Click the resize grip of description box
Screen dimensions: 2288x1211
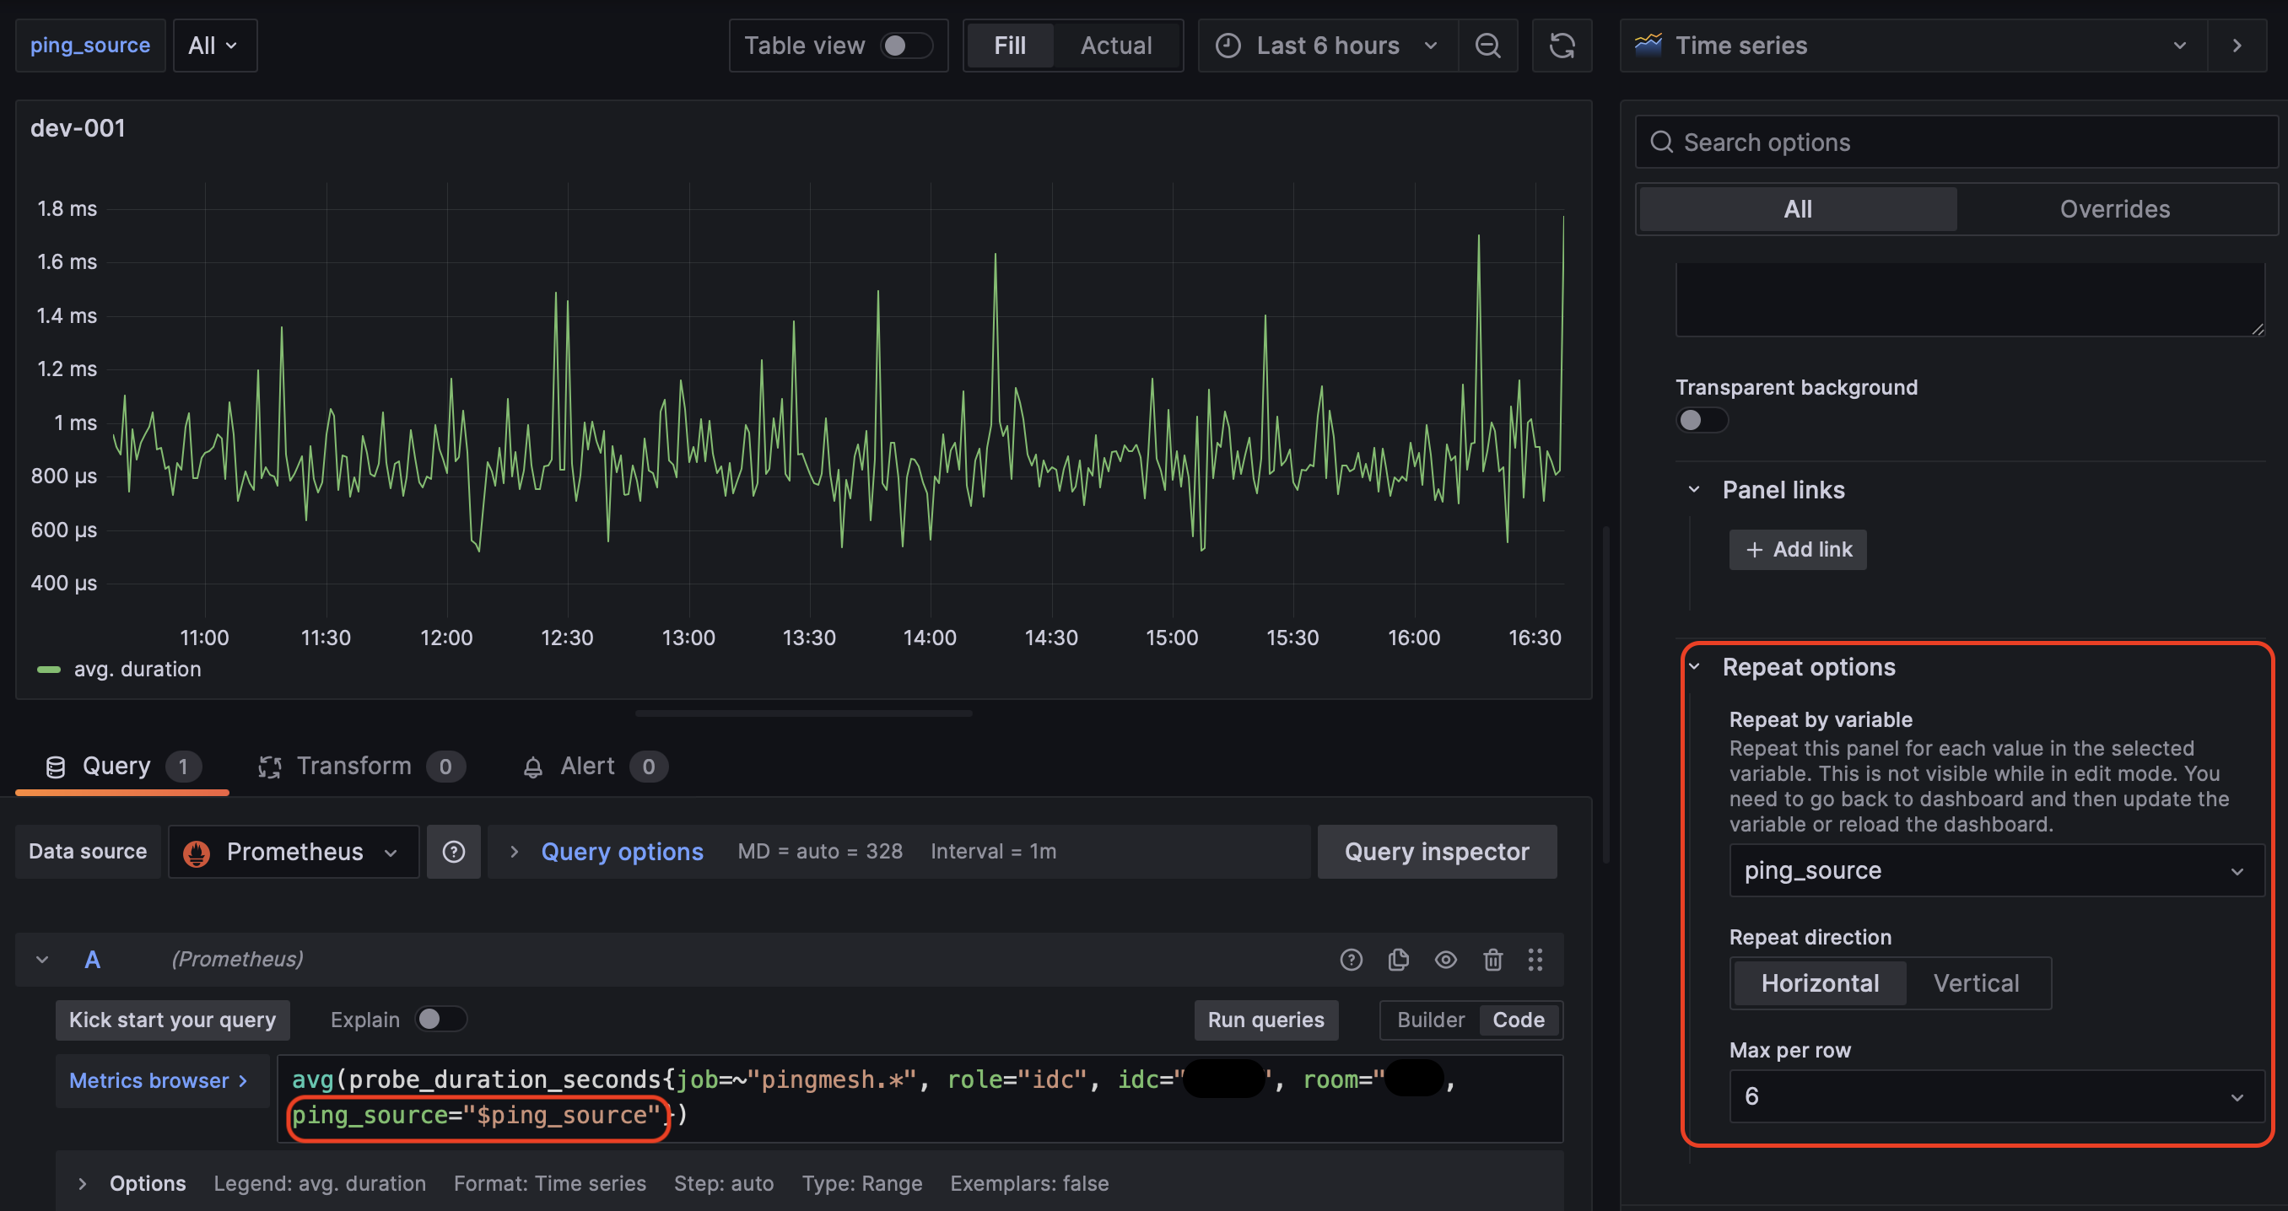[x=2257, y=329]
